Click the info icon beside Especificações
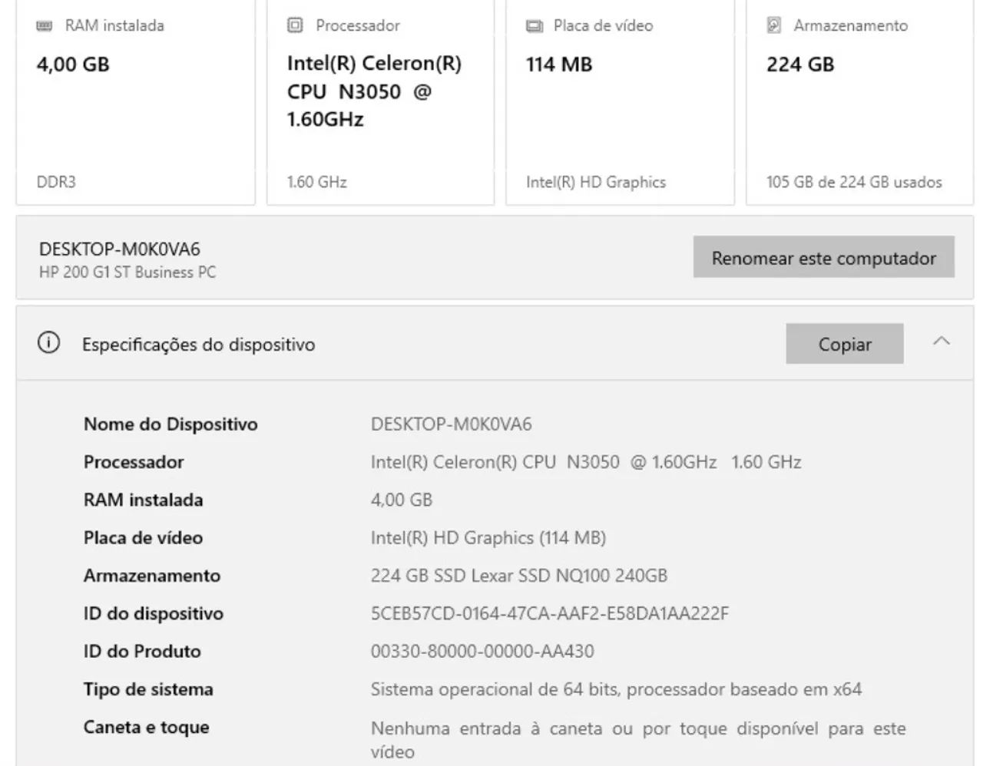 (x=48, y=343)
